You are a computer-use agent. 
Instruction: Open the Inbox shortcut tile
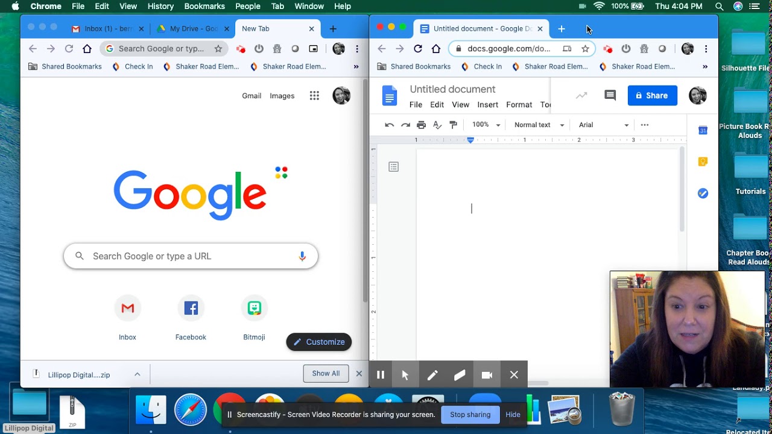(x=127, y=318)
